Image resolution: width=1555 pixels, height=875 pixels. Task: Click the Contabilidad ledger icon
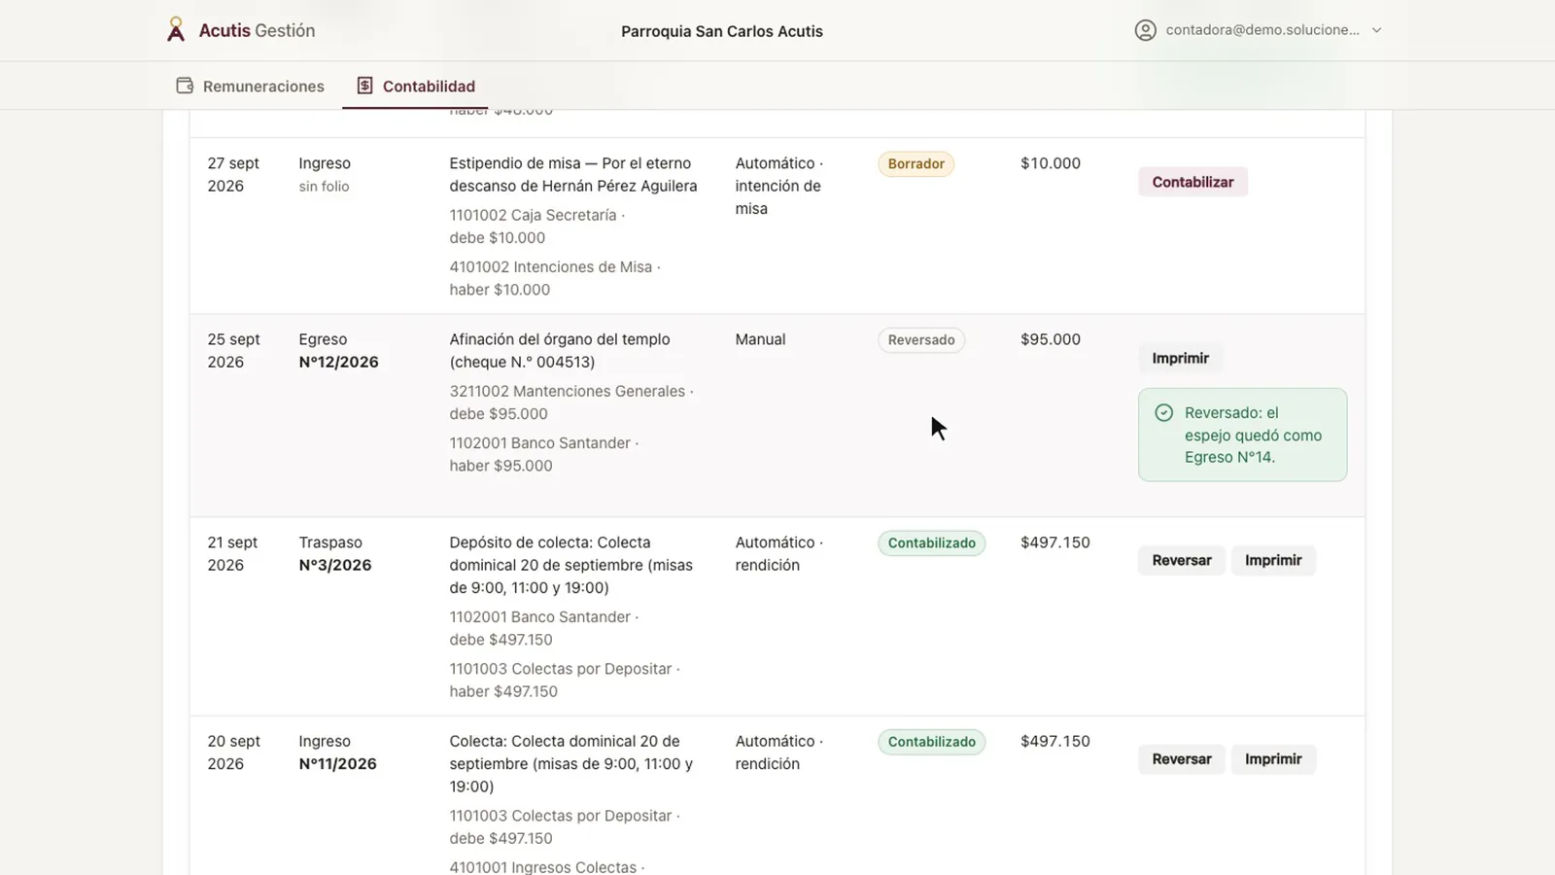coord(364,86)
